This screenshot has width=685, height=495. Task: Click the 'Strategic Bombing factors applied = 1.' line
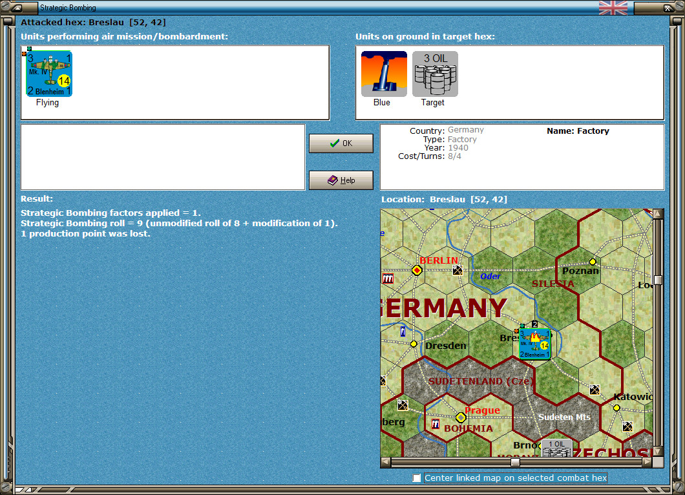tap(111, 213)
